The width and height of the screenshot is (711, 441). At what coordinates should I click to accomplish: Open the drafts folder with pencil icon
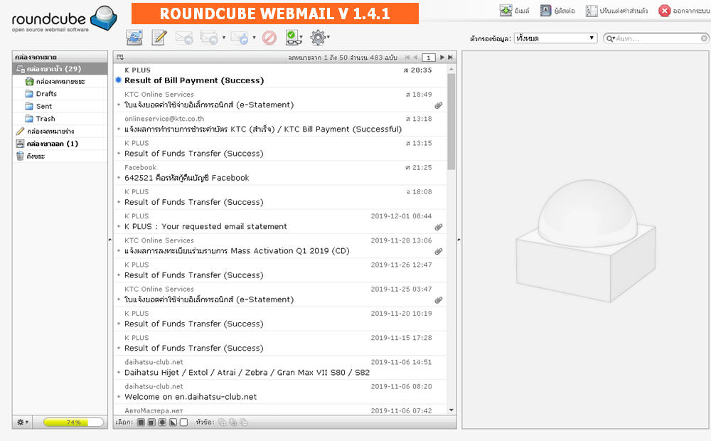tap(60, 131)
